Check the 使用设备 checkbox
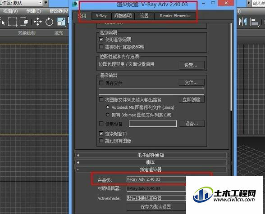 click(x=101, y=124)
